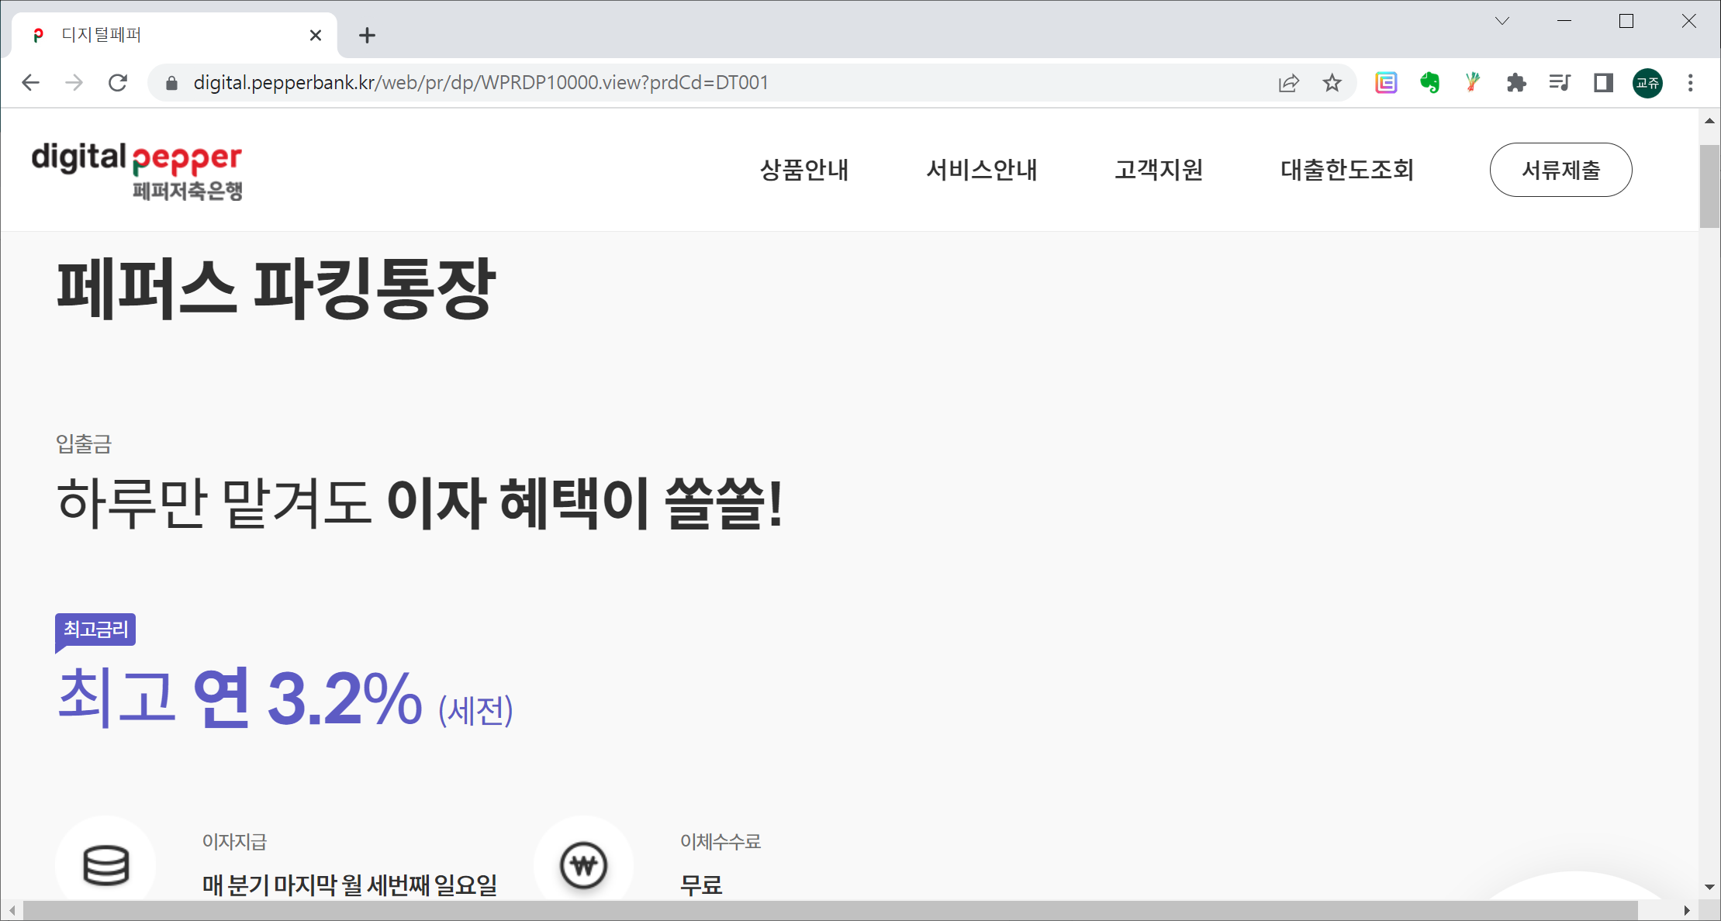Click the vertical scrollbar thumb
This screenshot has height=921, width=1721.
tap(1709, 186)
